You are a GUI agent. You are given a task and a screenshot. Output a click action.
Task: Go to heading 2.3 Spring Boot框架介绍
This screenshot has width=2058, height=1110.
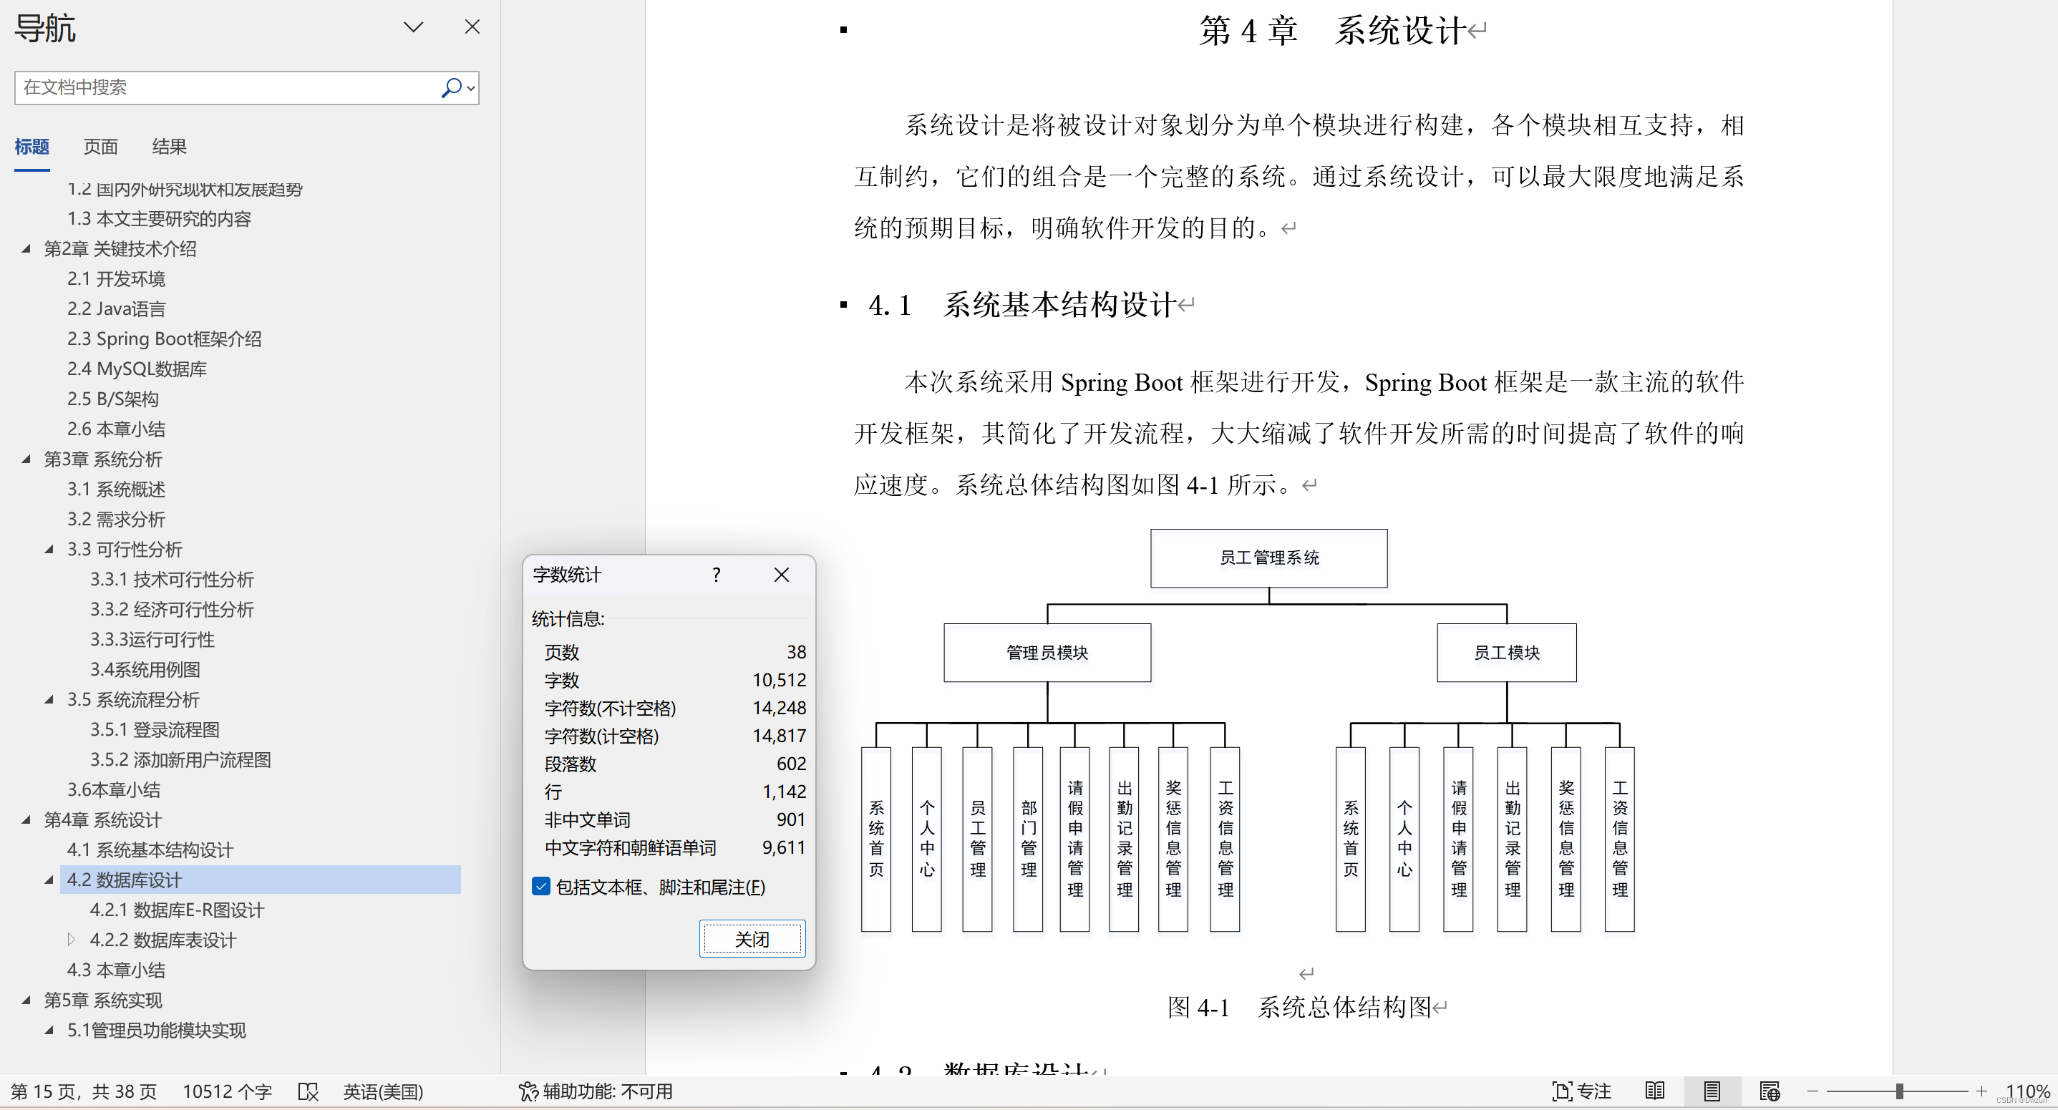[x=165, y=339]
